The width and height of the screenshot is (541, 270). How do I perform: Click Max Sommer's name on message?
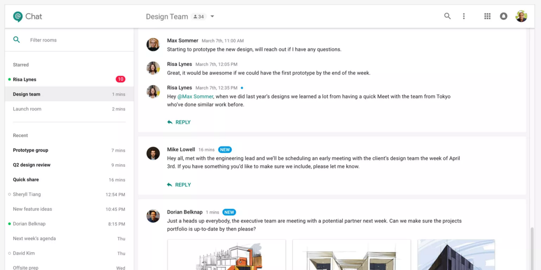click(x=183, y=40)
